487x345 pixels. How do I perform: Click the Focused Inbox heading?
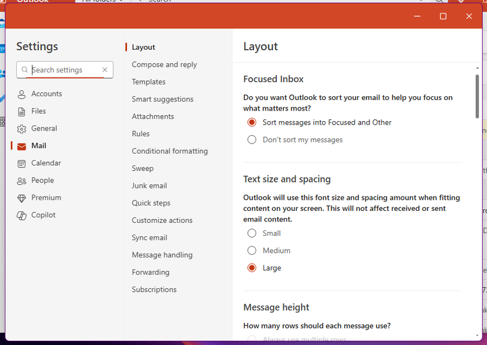273,79
